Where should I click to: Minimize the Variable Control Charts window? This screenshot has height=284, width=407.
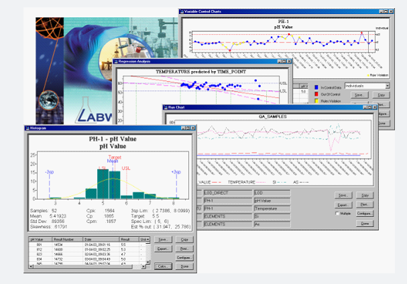coord(381,11)
